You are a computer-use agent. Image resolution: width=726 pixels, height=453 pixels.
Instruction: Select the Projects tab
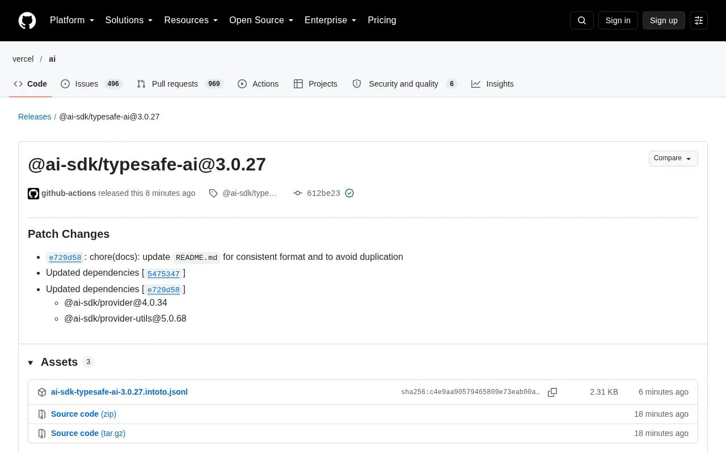click(x=315, y=84)
